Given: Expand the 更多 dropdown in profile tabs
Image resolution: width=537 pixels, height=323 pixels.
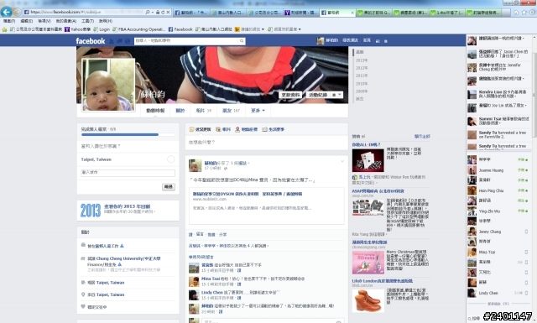Looking at the screenshot, I should tap(258, 111).
